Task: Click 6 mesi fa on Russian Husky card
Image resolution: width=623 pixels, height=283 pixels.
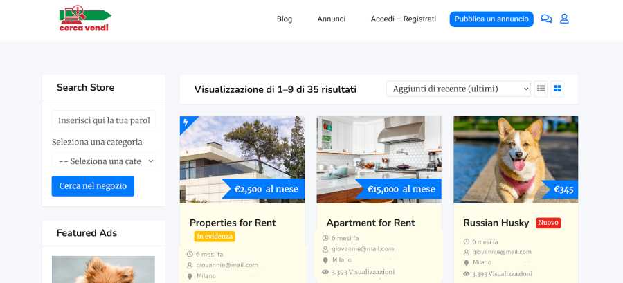Action: point(485,241)
